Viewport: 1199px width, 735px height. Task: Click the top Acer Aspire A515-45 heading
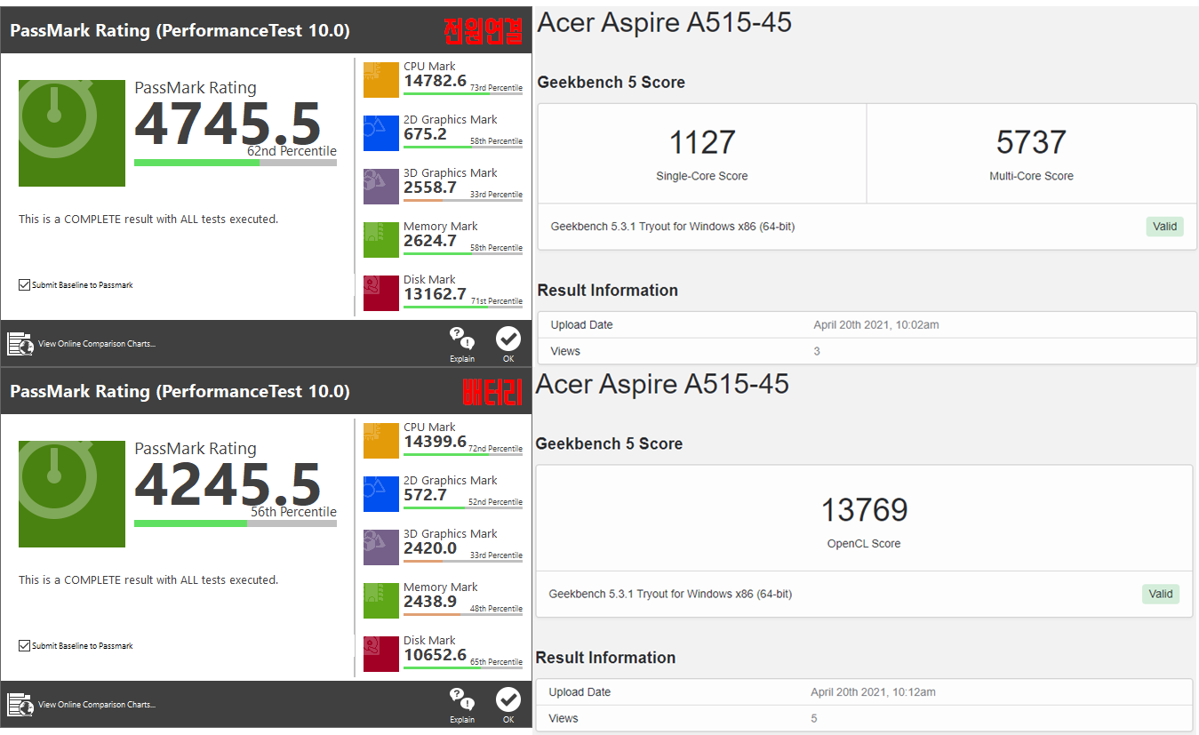coord(664,22)
